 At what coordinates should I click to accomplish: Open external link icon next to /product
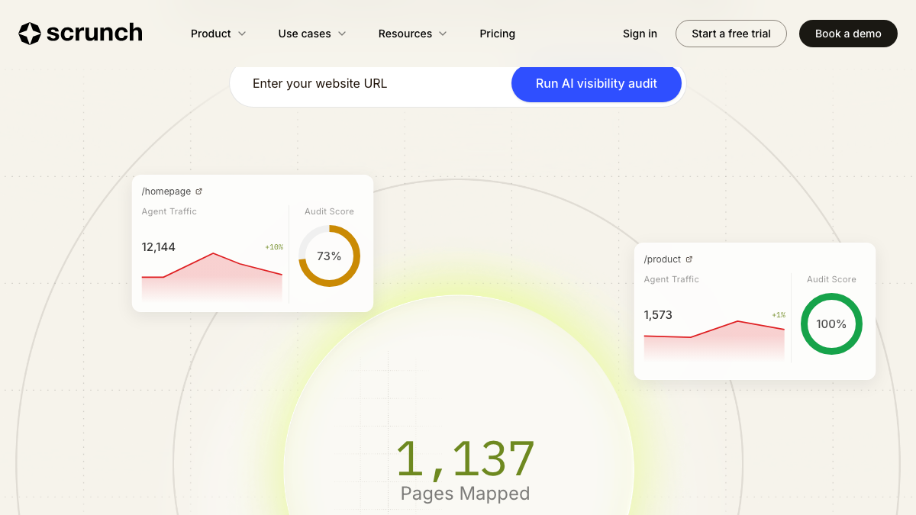point(689,259)
